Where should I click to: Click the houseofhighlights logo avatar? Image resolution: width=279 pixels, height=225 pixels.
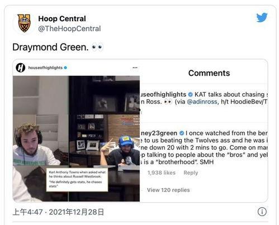point(21,68)
